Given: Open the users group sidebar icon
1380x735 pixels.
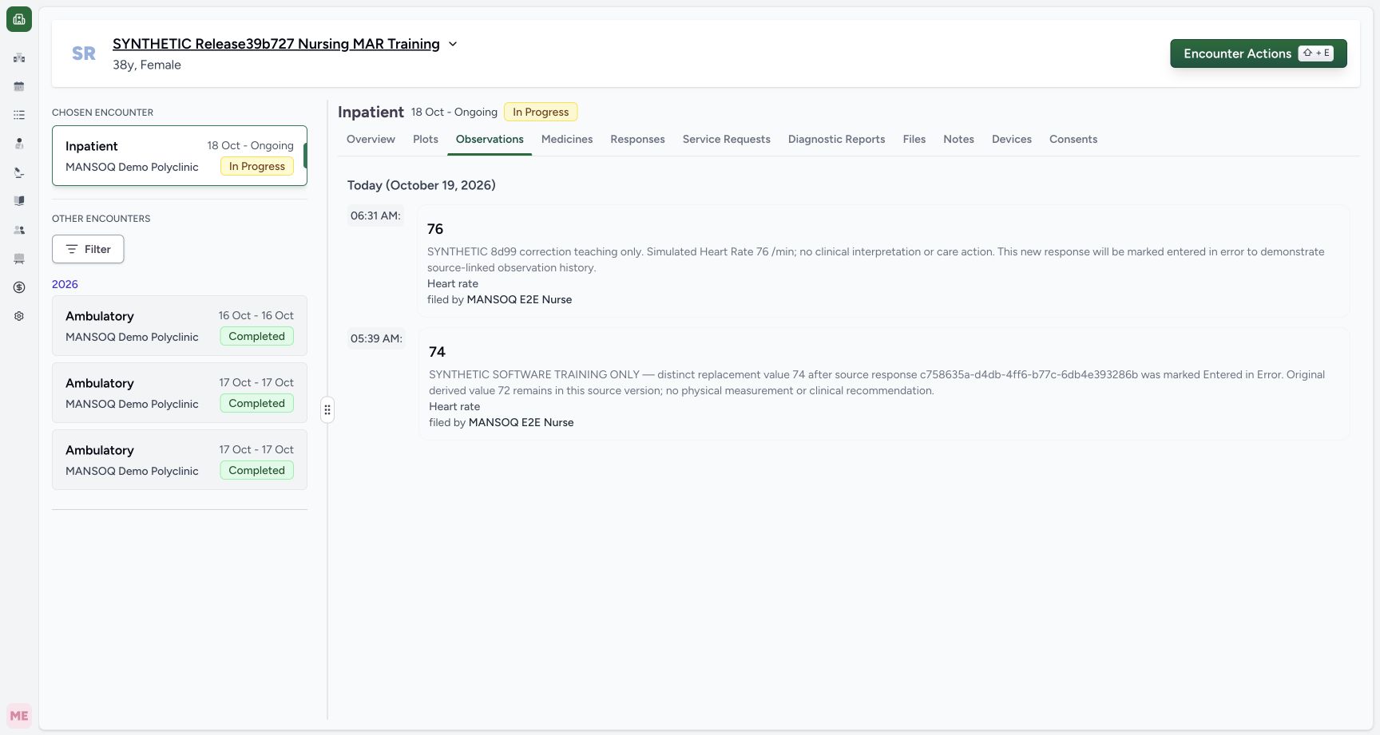Looking at the screenshot, I should [19, 230].
